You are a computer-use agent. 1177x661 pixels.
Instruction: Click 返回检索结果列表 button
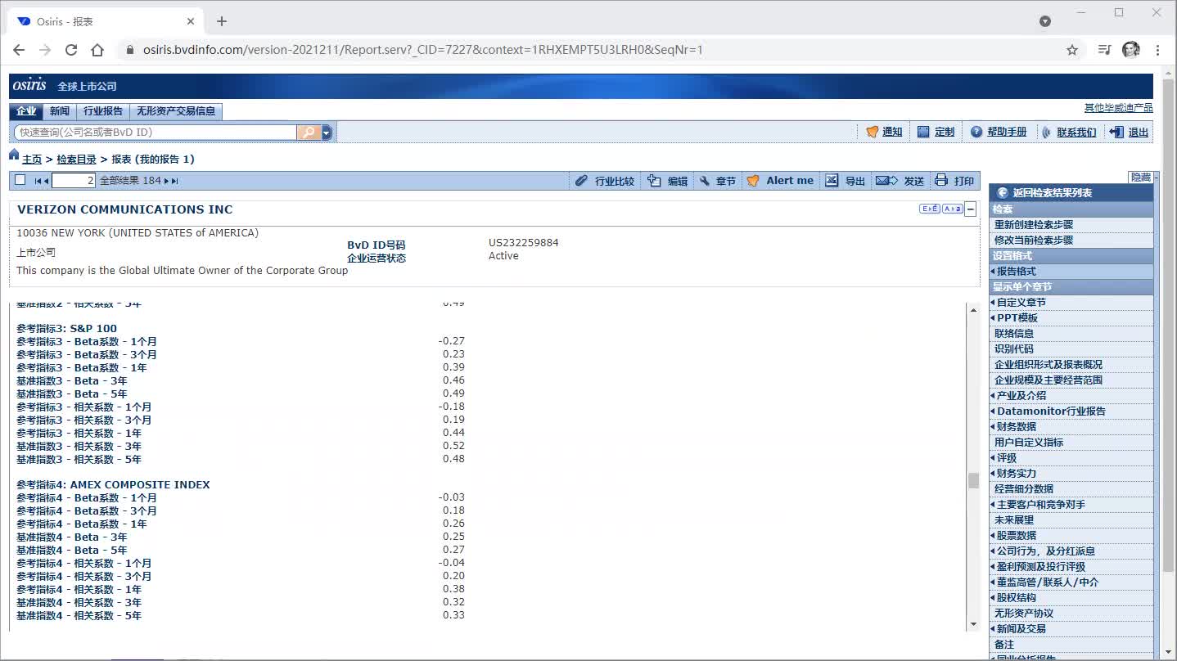pyautogui.click(x=1071, y=193)
